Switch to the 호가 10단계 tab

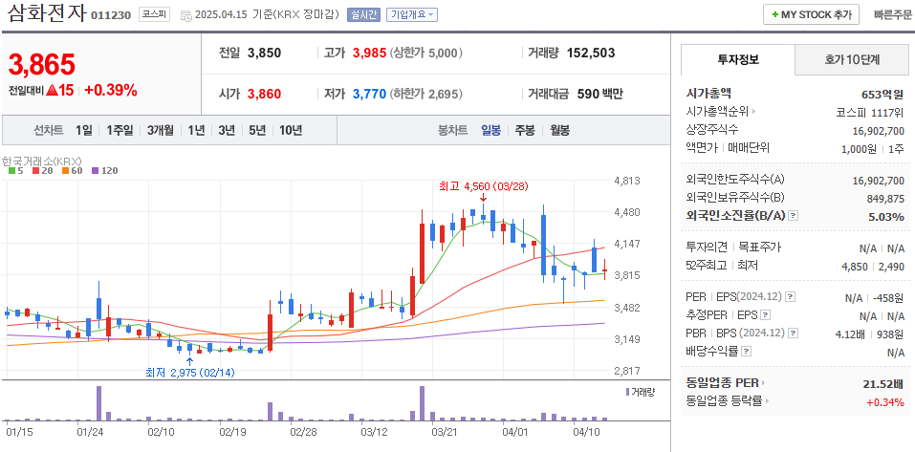pyautogui.click(x=852, y=59)
